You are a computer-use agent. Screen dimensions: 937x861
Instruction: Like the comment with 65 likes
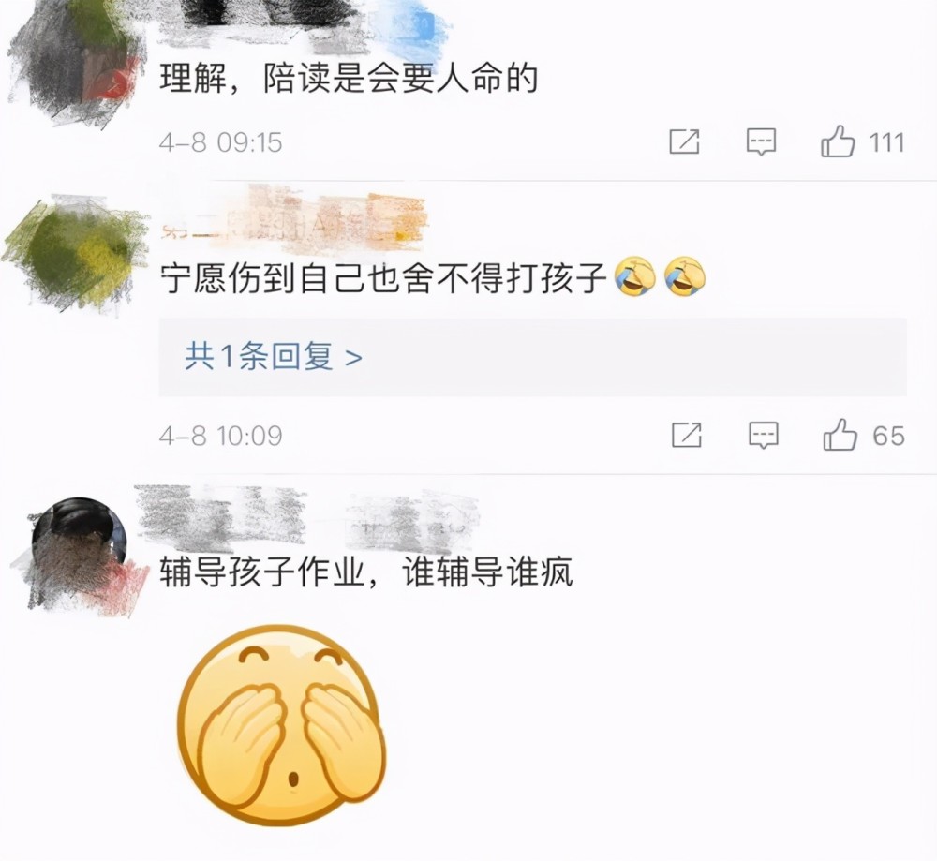(840, 435)
